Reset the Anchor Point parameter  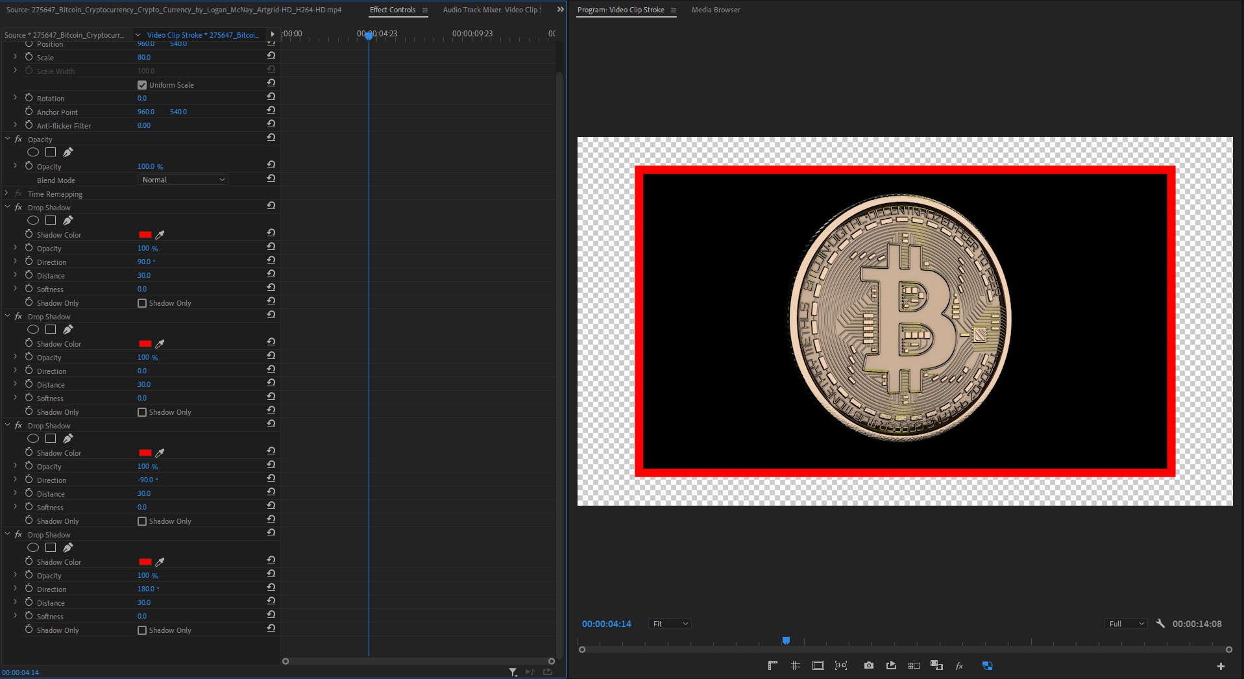tap(271, 110)
